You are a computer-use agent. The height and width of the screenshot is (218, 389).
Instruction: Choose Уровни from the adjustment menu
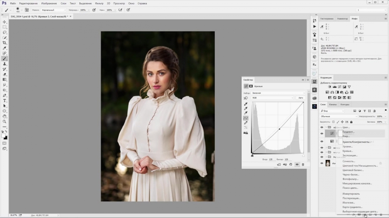(348, 147)
